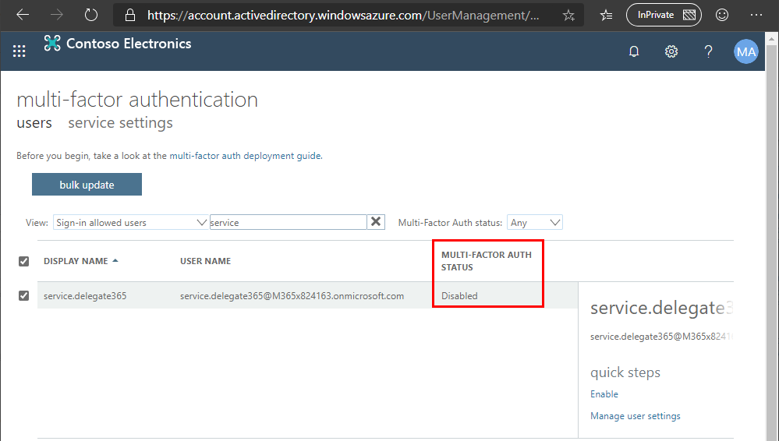
Task: Toggle the select-all users checkbox
Action: (x=23, y=262)
